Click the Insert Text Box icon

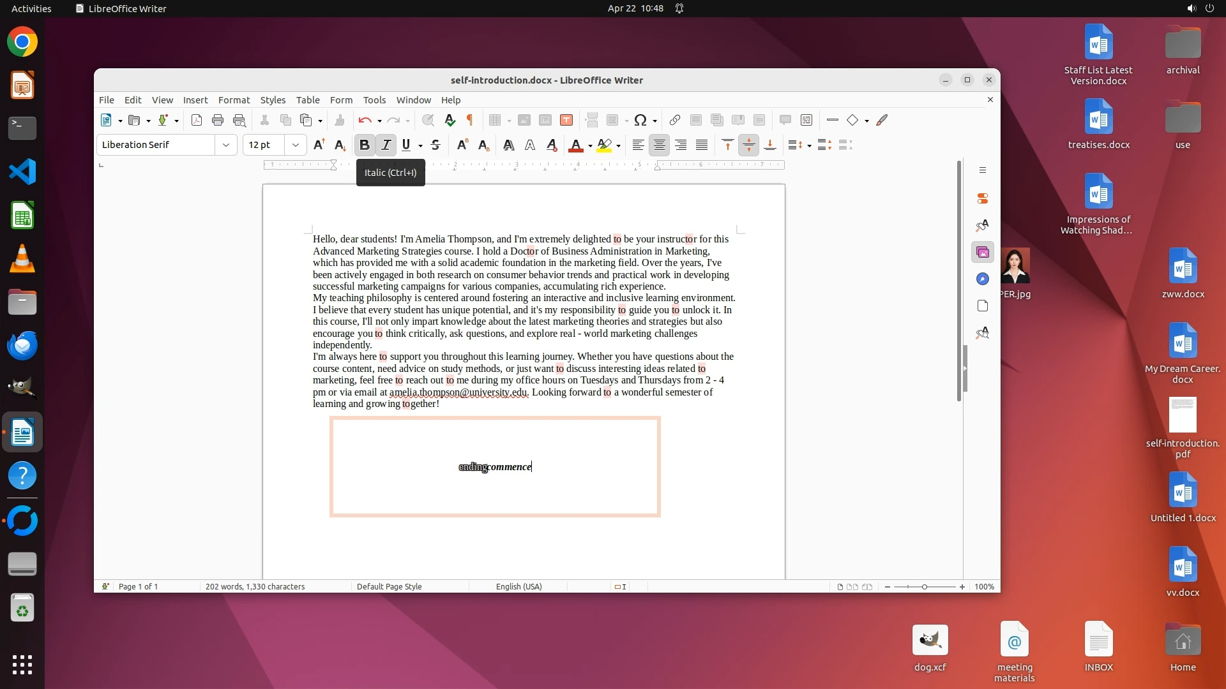tap(566, 120)
